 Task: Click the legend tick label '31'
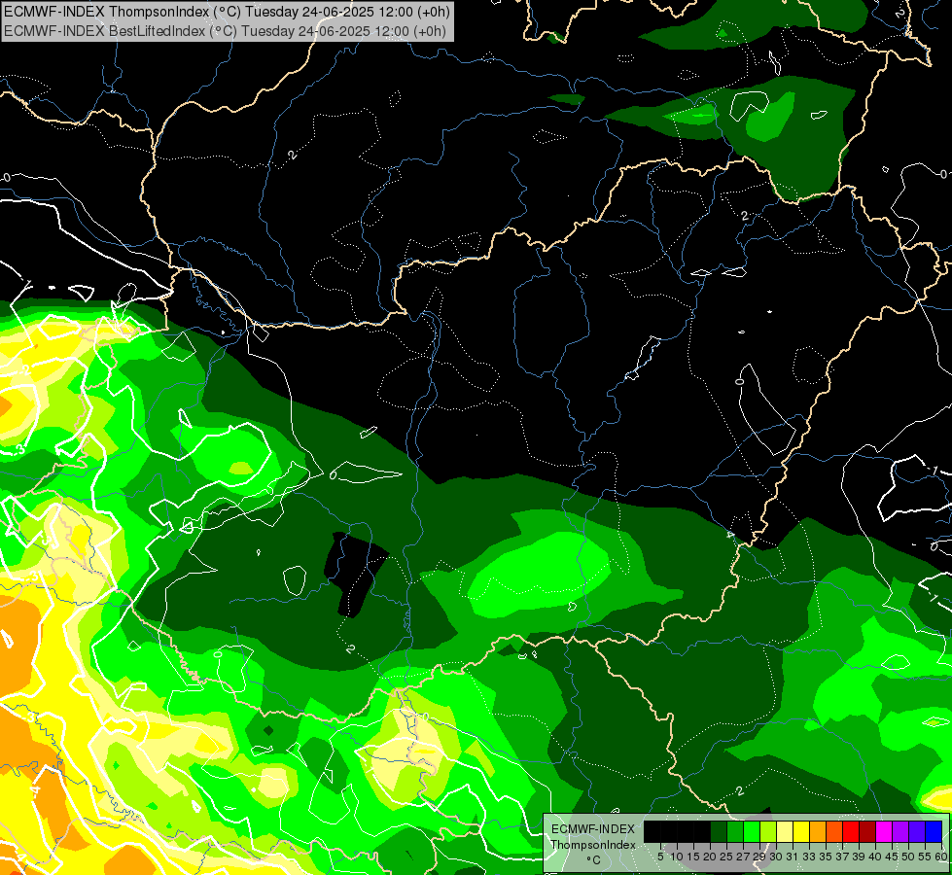(x=793, y=857)
